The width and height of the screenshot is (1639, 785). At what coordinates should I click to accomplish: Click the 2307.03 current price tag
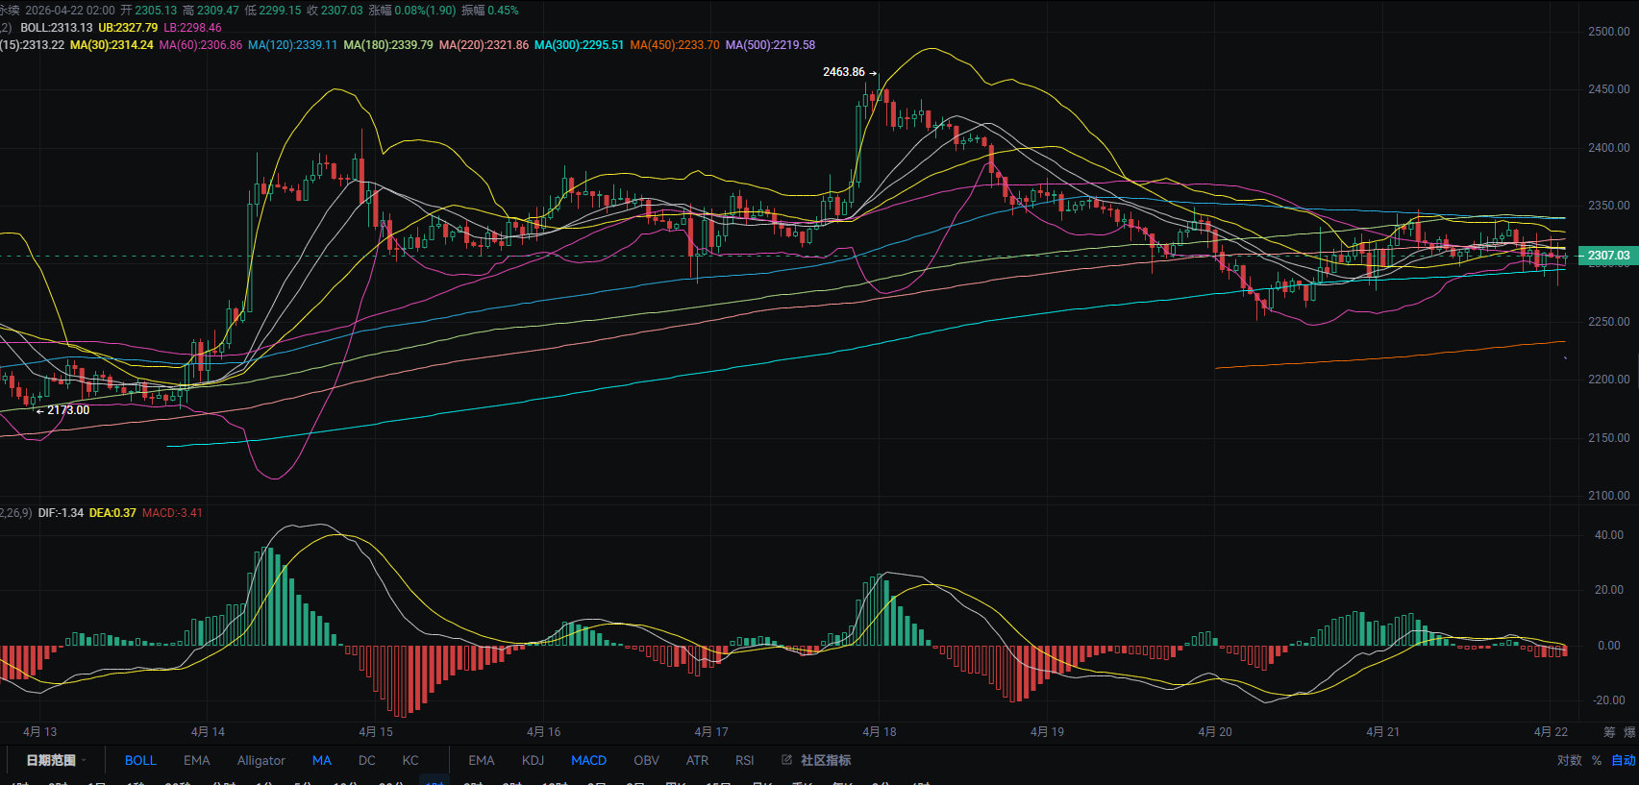click(x=1608, y=256)
